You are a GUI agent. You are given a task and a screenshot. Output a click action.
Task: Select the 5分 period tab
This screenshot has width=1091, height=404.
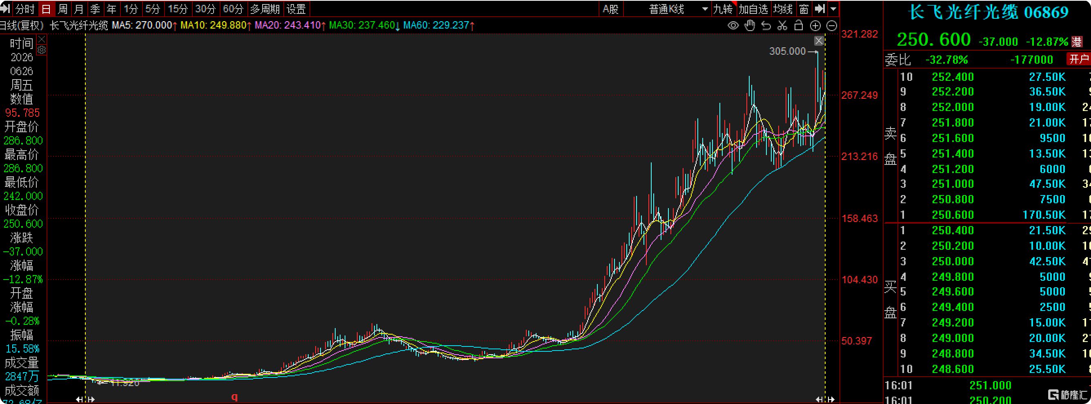152,9
